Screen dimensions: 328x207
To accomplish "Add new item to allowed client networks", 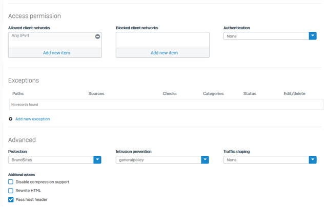I will pyautogui.click(x=56, y=53).
